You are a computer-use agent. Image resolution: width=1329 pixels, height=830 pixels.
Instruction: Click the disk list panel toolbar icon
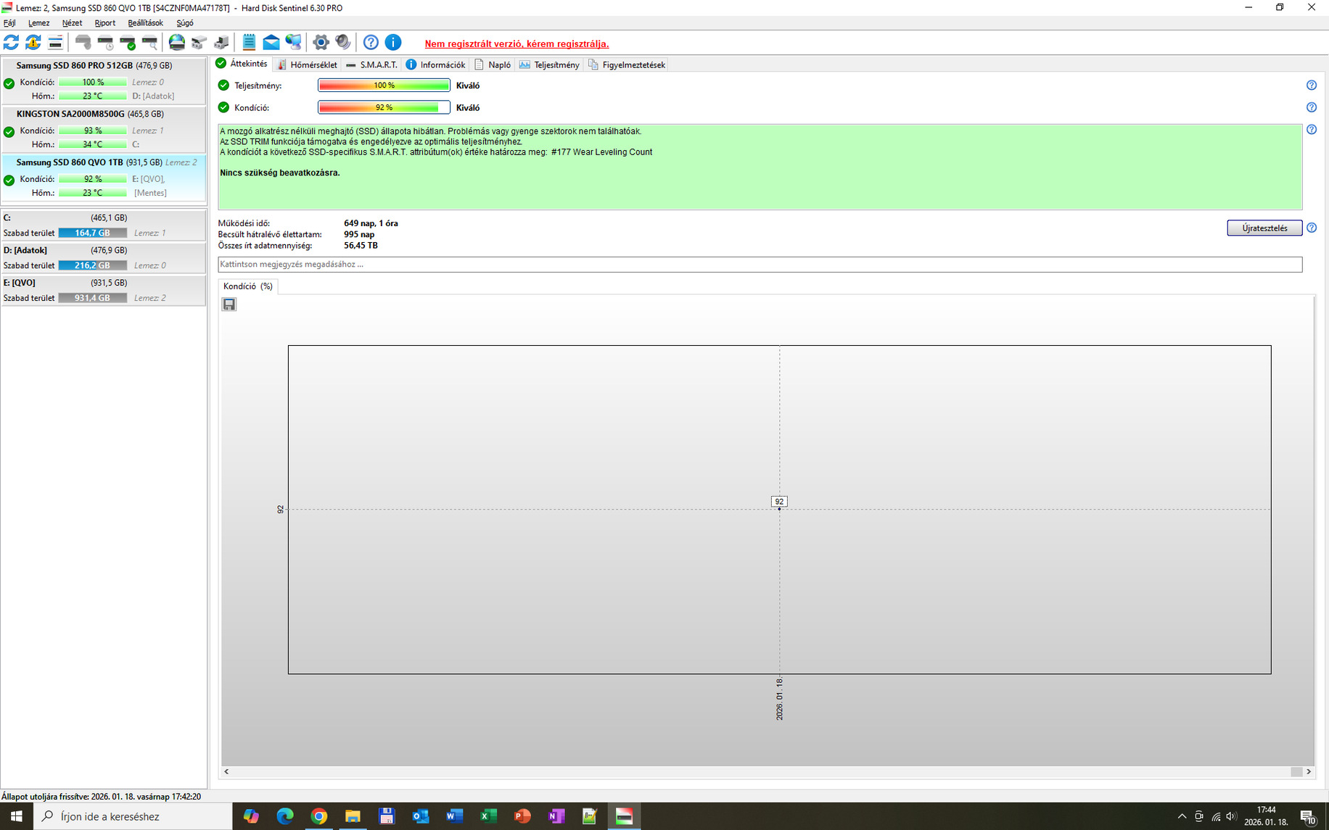click(x=55, y=42)
